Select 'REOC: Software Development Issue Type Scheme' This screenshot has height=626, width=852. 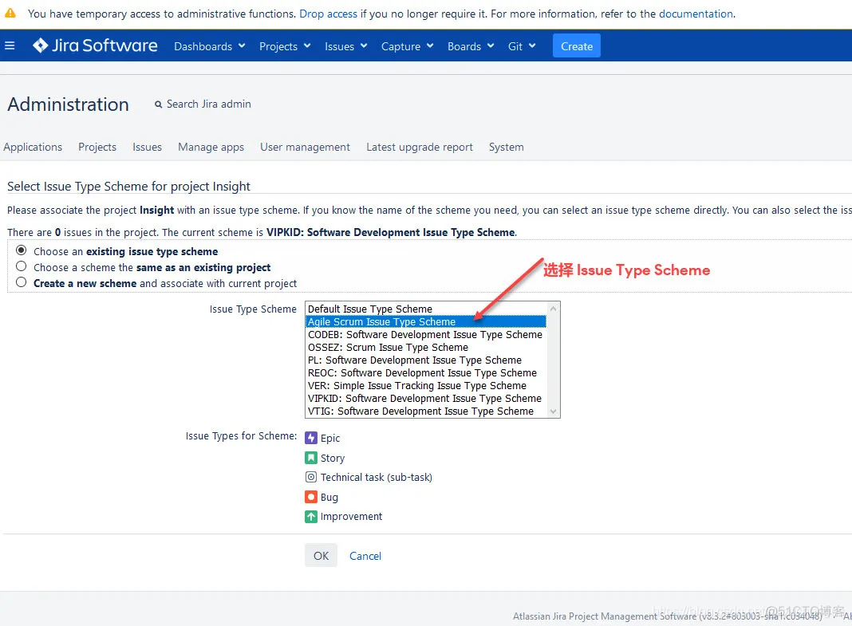tap(425, 373)
